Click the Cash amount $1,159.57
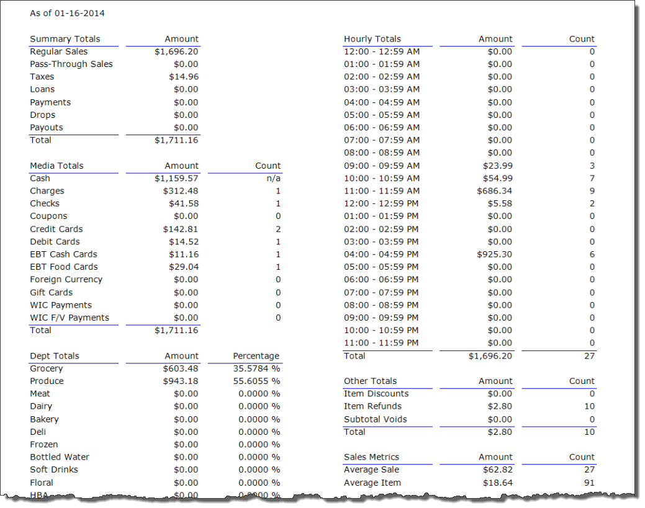This screenshot has height=508, width=645. (x=176, y=179)
